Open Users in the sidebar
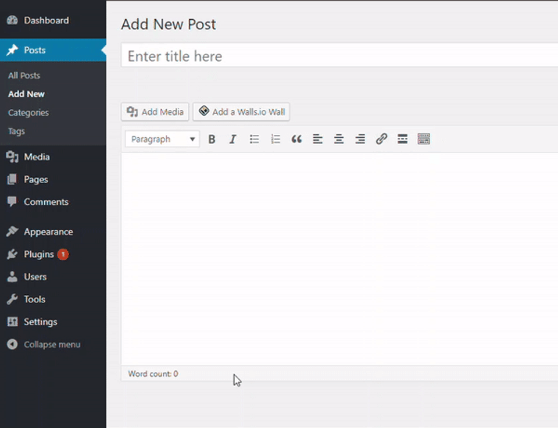558x428 pixels. tap(53, 277)
